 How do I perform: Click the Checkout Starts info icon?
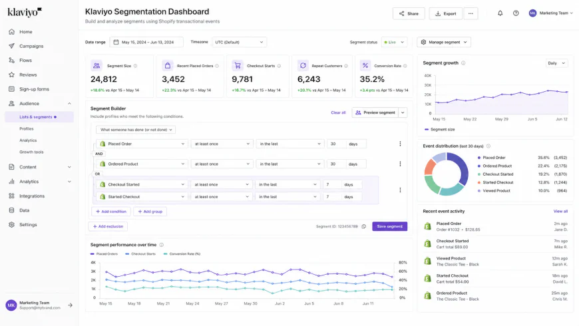pyautogui.click(x=279, y=66)
